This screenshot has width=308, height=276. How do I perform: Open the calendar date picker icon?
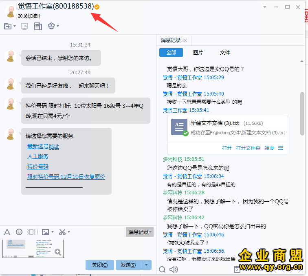coord(237,269)
